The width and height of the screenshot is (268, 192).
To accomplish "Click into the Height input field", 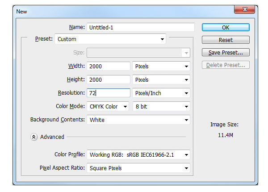I will [x=109, y=79].
